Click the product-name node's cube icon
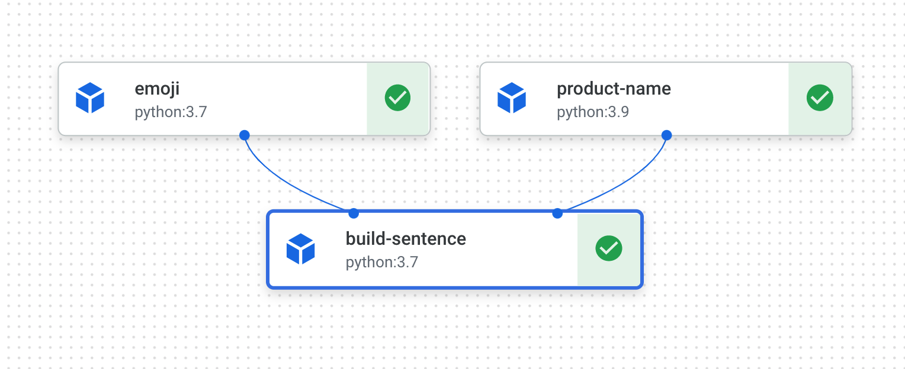This screenshot has width=905, height=369. pyautogui.click(x=512, y=98)
